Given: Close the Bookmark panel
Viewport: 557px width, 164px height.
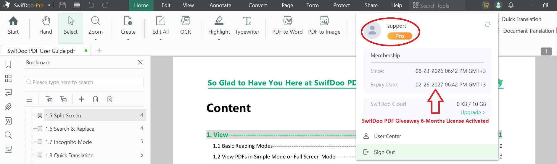Looking at the screenshot, I should [x=140, y=62].
